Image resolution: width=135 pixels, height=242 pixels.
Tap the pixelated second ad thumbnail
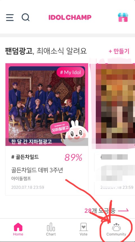click(115, 104)
